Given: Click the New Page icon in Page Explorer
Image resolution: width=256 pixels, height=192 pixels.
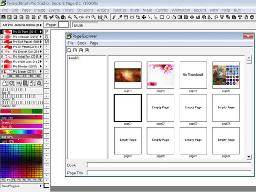Looking at the screenshot, I should pos(70,50).
